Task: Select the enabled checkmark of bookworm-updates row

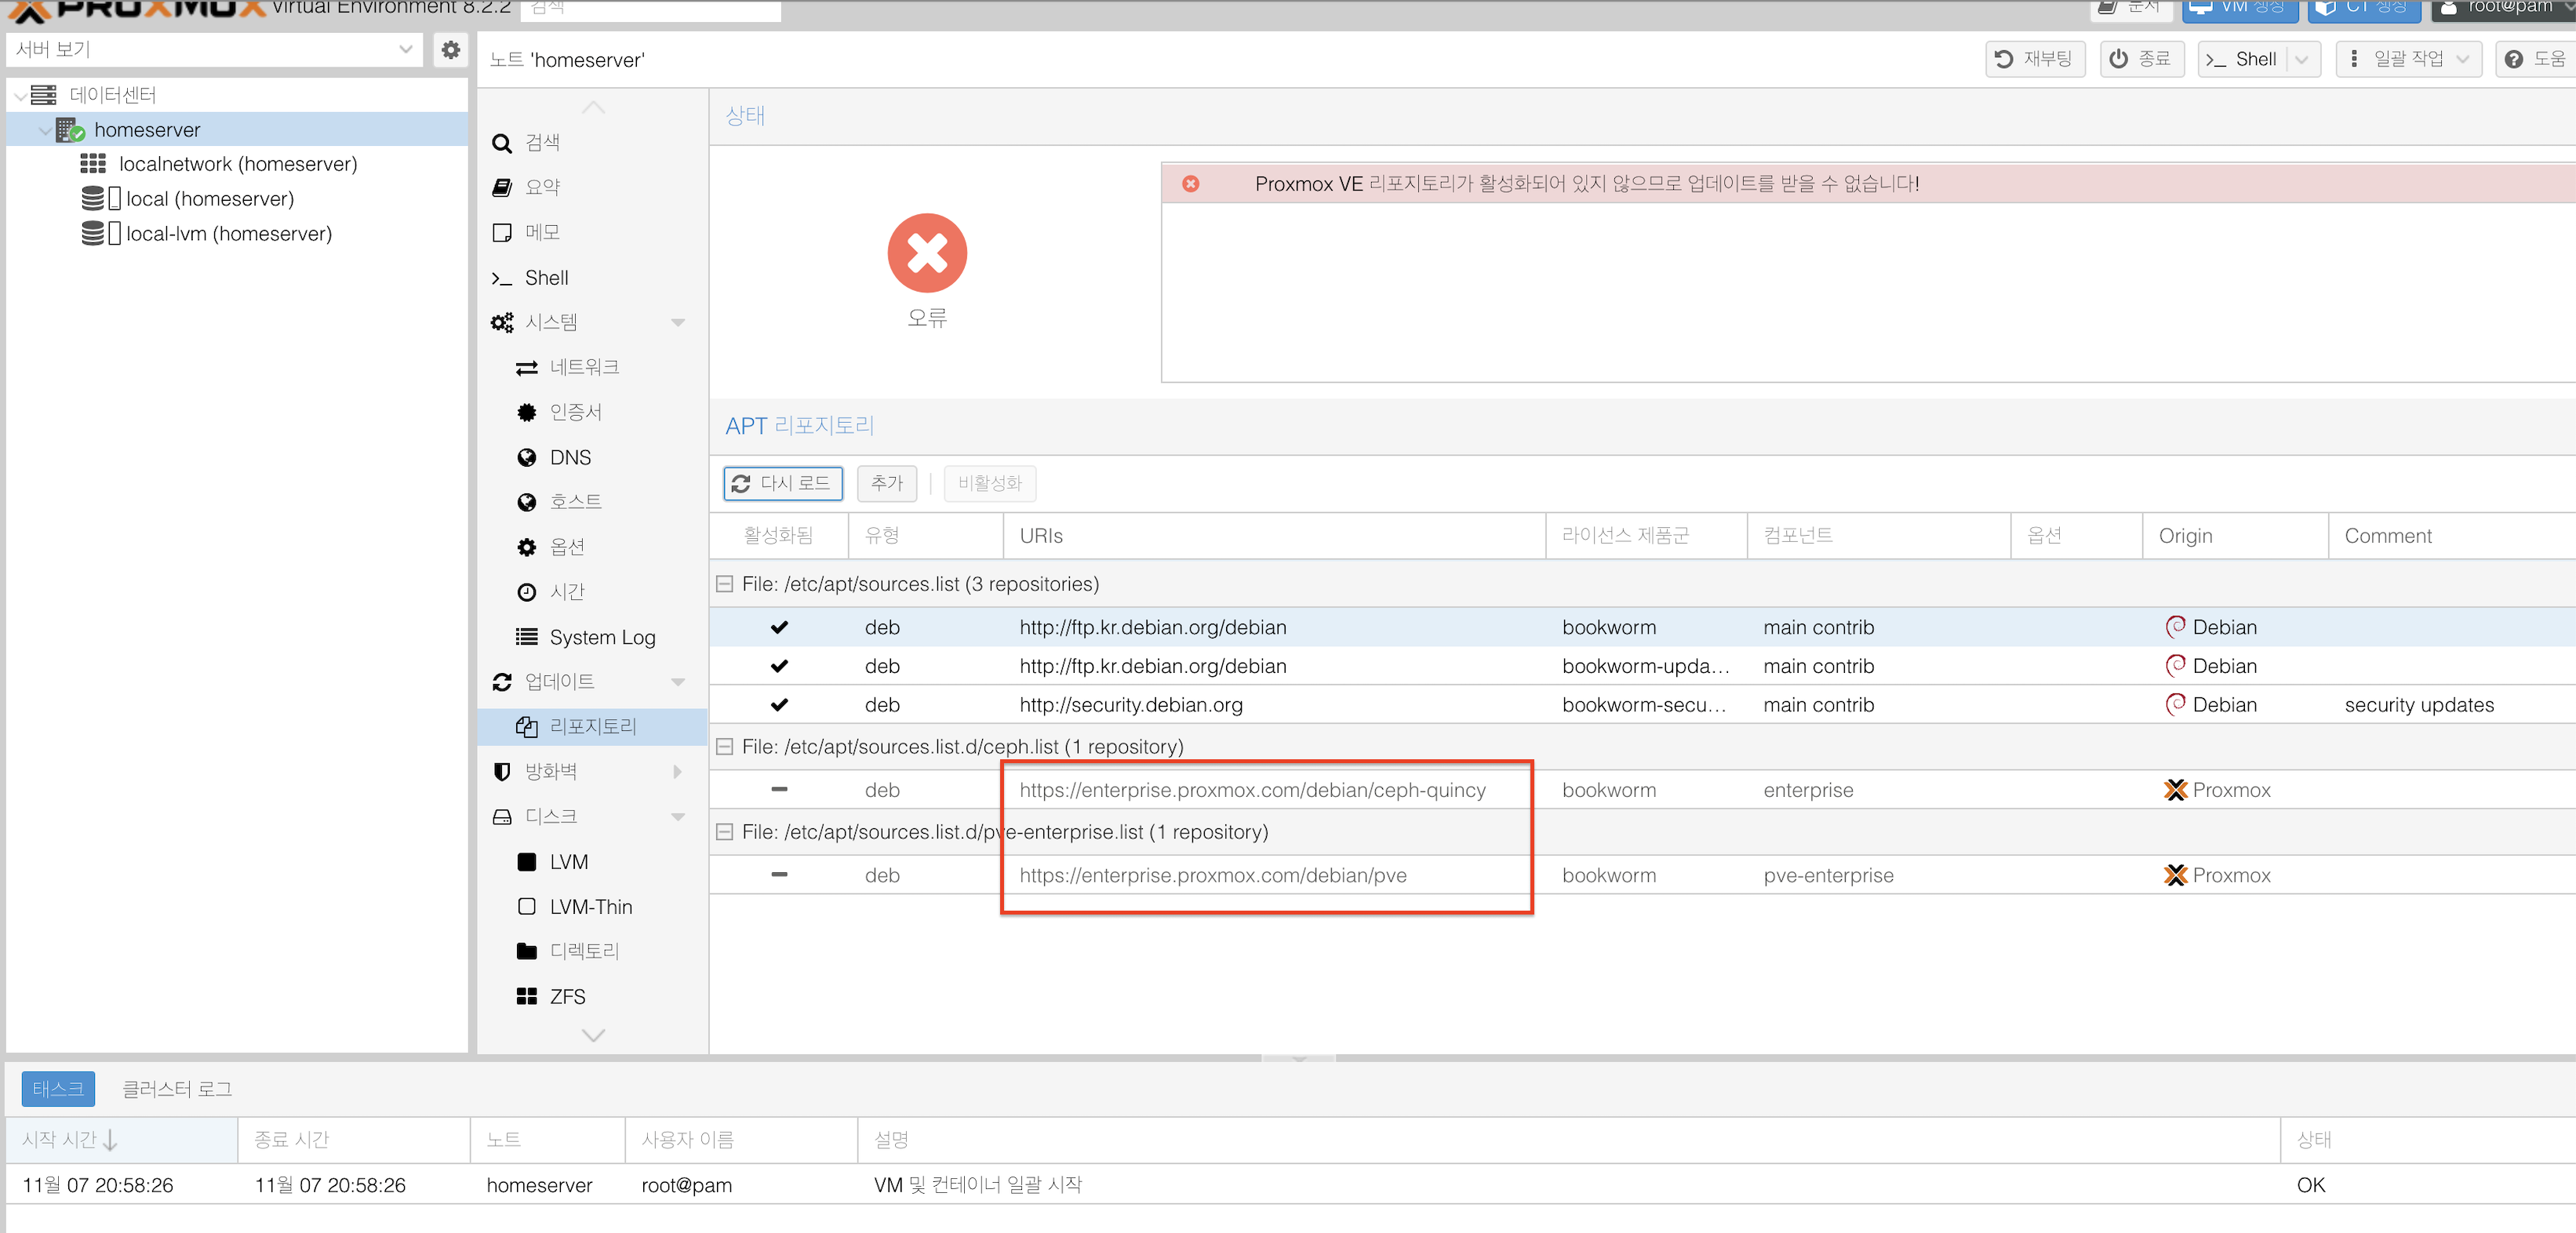Action: pos(779,667)
